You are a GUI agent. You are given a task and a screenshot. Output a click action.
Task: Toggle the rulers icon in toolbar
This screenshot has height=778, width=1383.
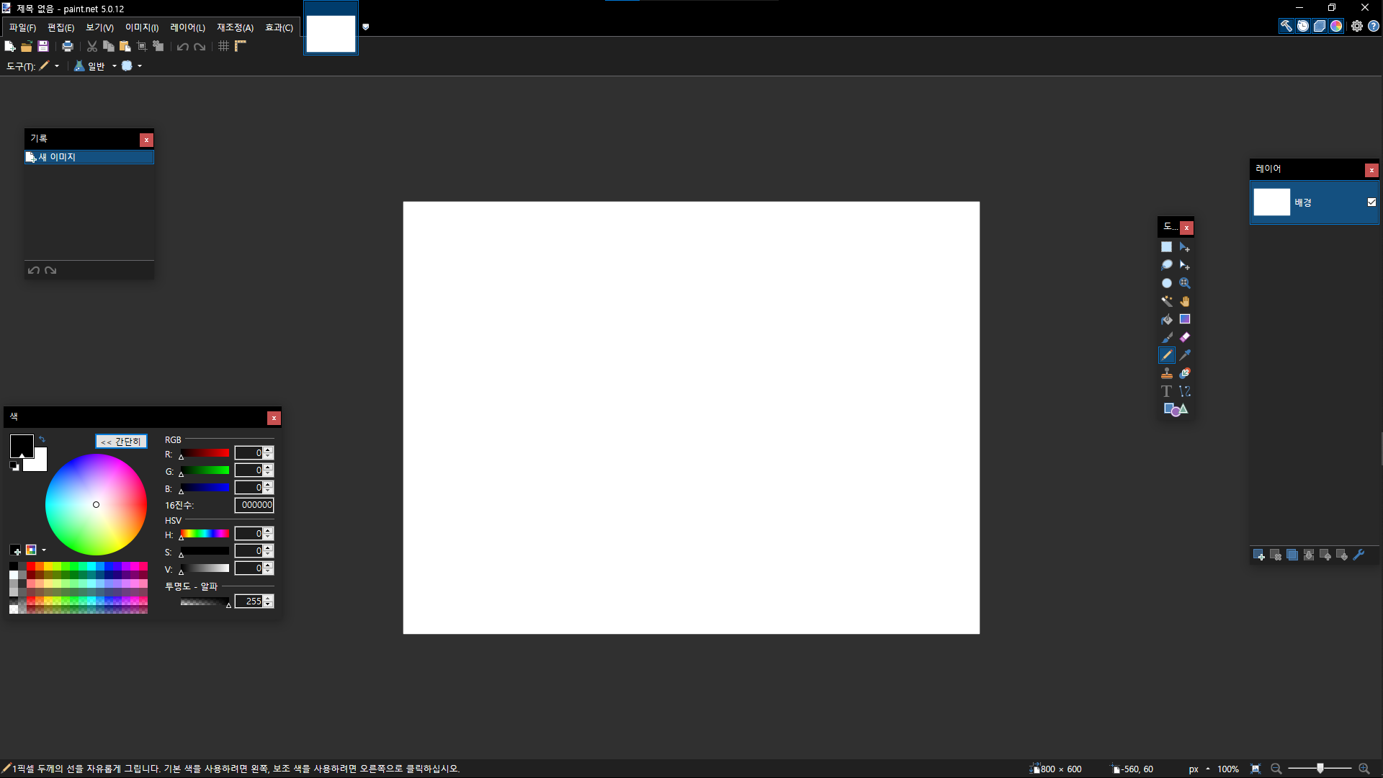pyautogui.click(x=241, y=46)
